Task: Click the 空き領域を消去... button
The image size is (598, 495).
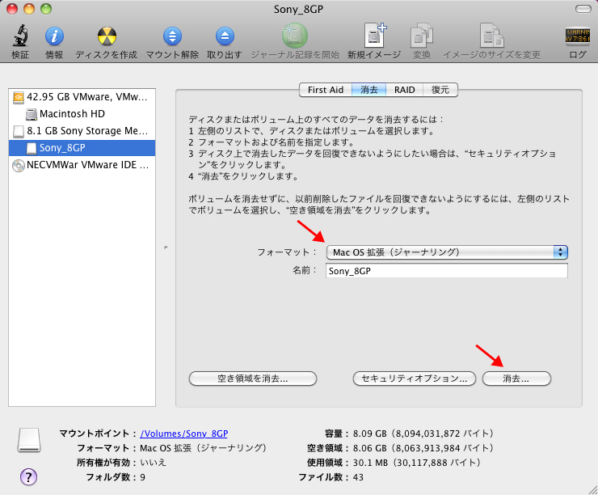Action: point(253,379)
